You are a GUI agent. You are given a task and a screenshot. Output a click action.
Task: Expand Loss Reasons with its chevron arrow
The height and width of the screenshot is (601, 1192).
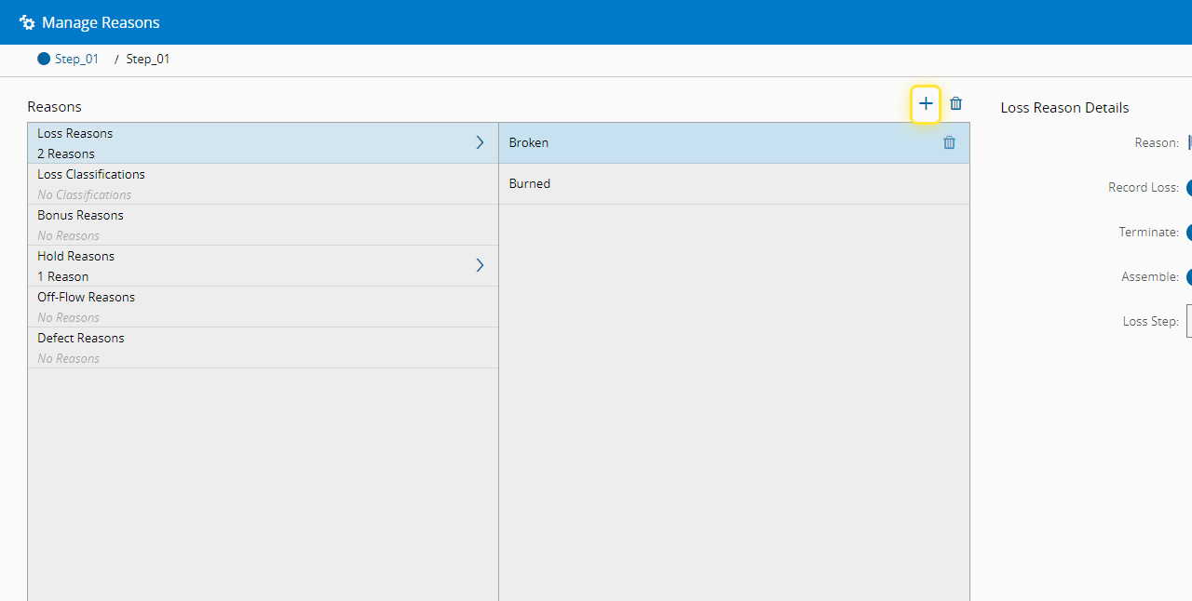pos(481,142)
